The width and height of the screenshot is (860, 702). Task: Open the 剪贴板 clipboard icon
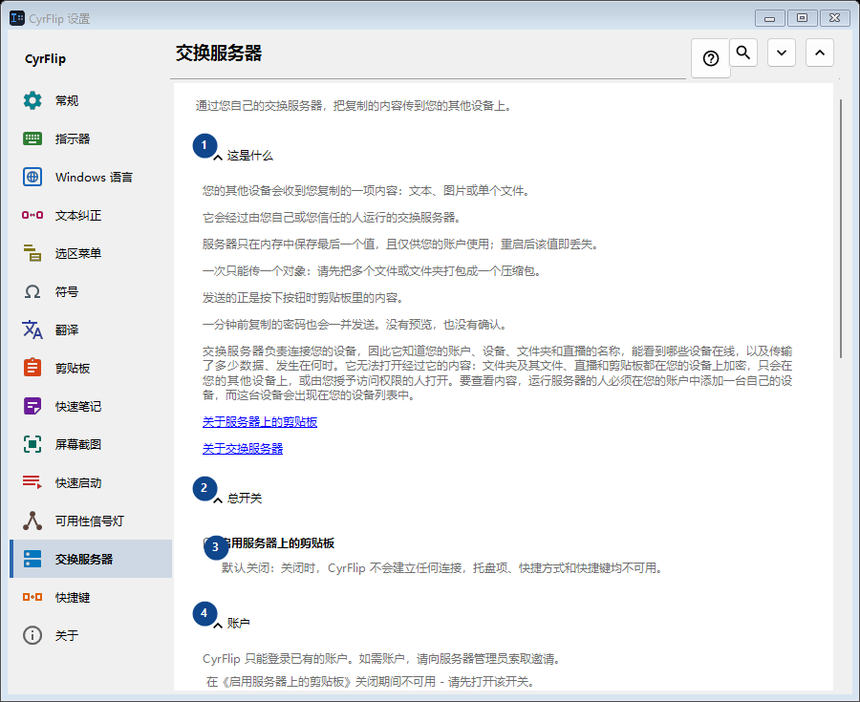coord(32,368)
